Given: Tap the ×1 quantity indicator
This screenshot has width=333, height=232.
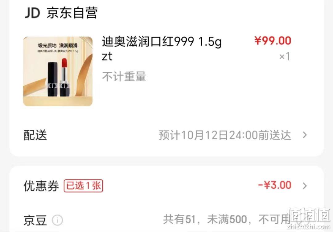Looking at the screenshot, I should (x=284, y=57).
